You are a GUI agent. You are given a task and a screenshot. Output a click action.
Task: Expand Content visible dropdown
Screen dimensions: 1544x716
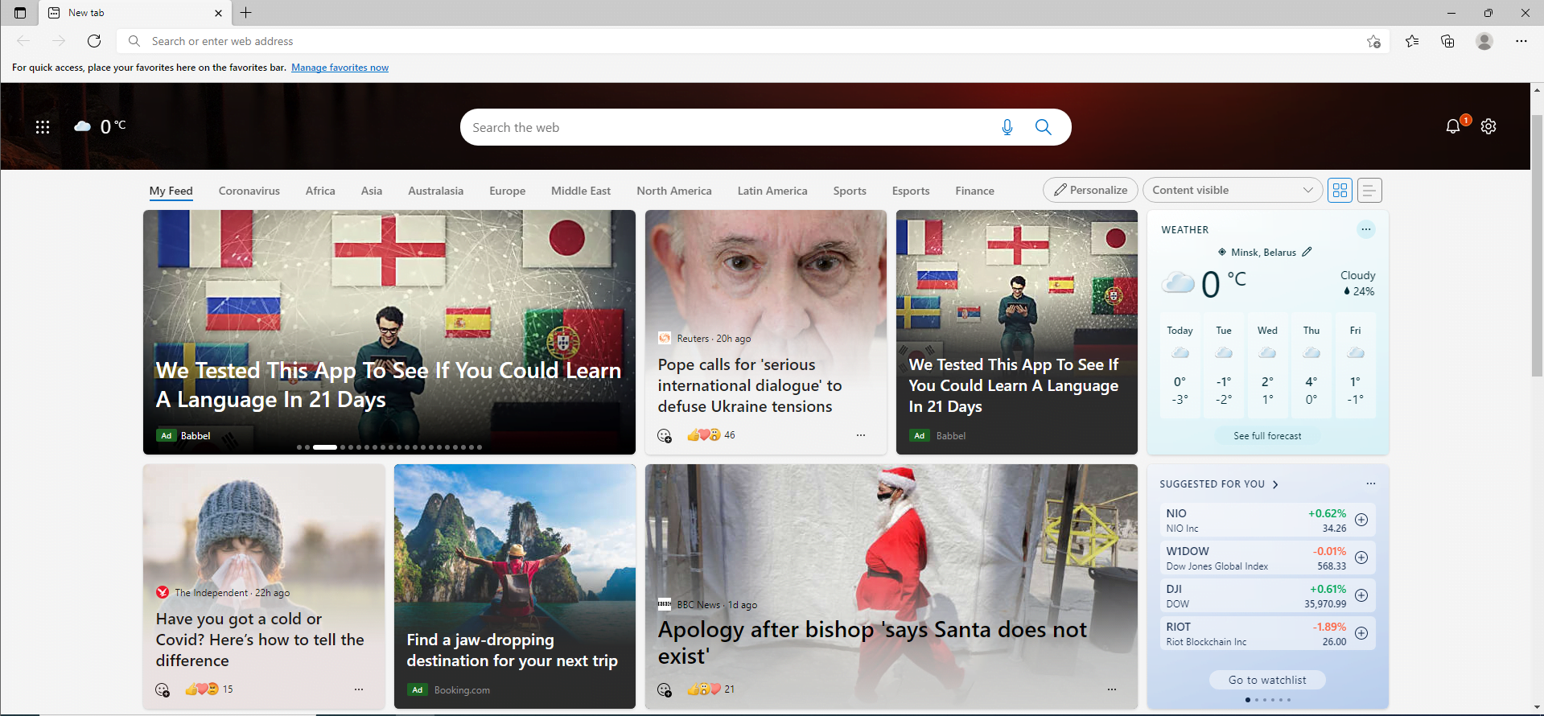1233,190
